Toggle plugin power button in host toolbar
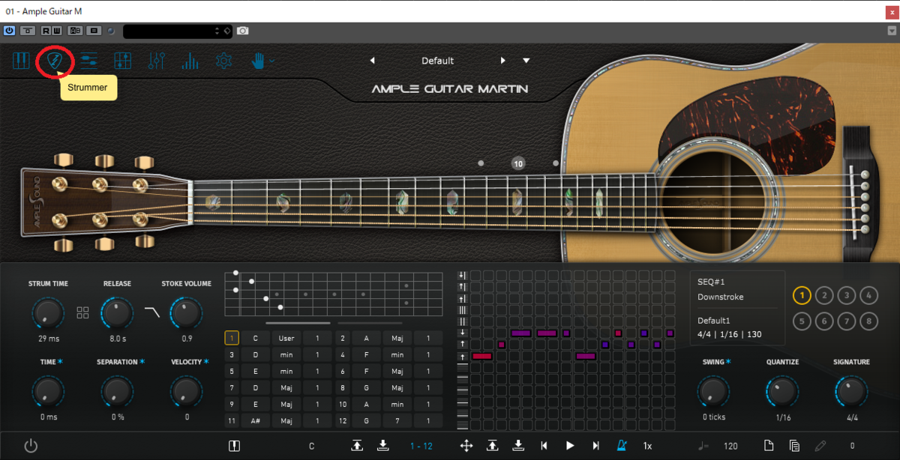 [x=9, y=31]
